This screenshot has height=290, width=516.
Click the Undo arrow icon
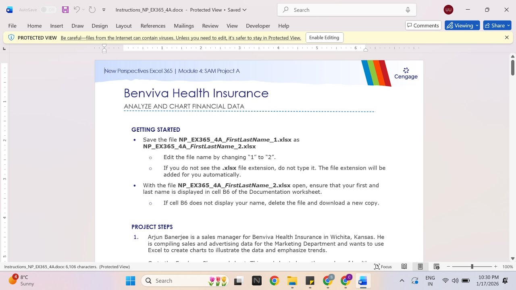coord(77,10)
